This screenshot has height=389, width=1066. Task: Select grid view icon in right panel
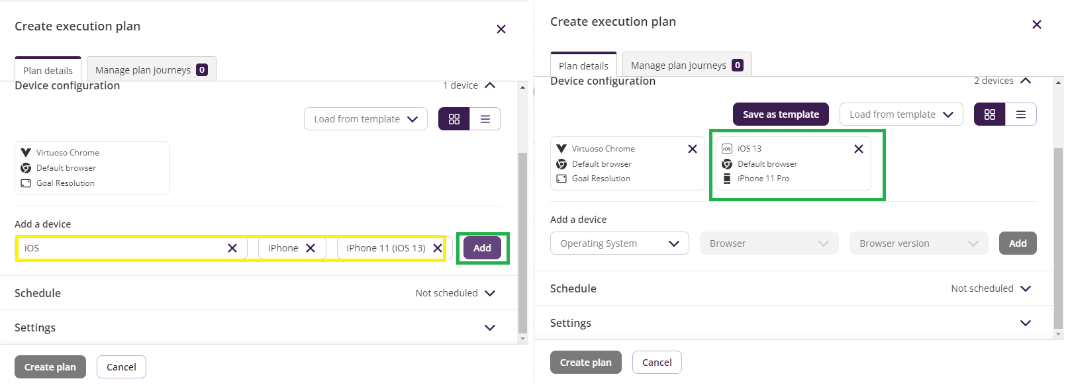coord(990,114)
